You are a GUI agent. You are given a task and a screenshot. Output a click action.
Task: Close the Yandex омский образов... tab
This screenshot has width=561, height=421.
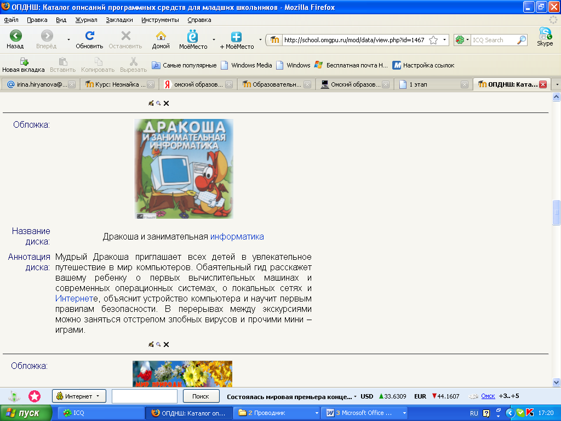point(229,84)
